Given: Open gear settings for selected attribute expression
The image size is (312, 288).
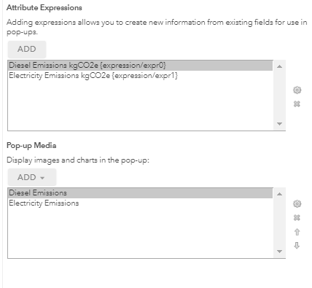Looking at the screenshot, I should [297, 90].
